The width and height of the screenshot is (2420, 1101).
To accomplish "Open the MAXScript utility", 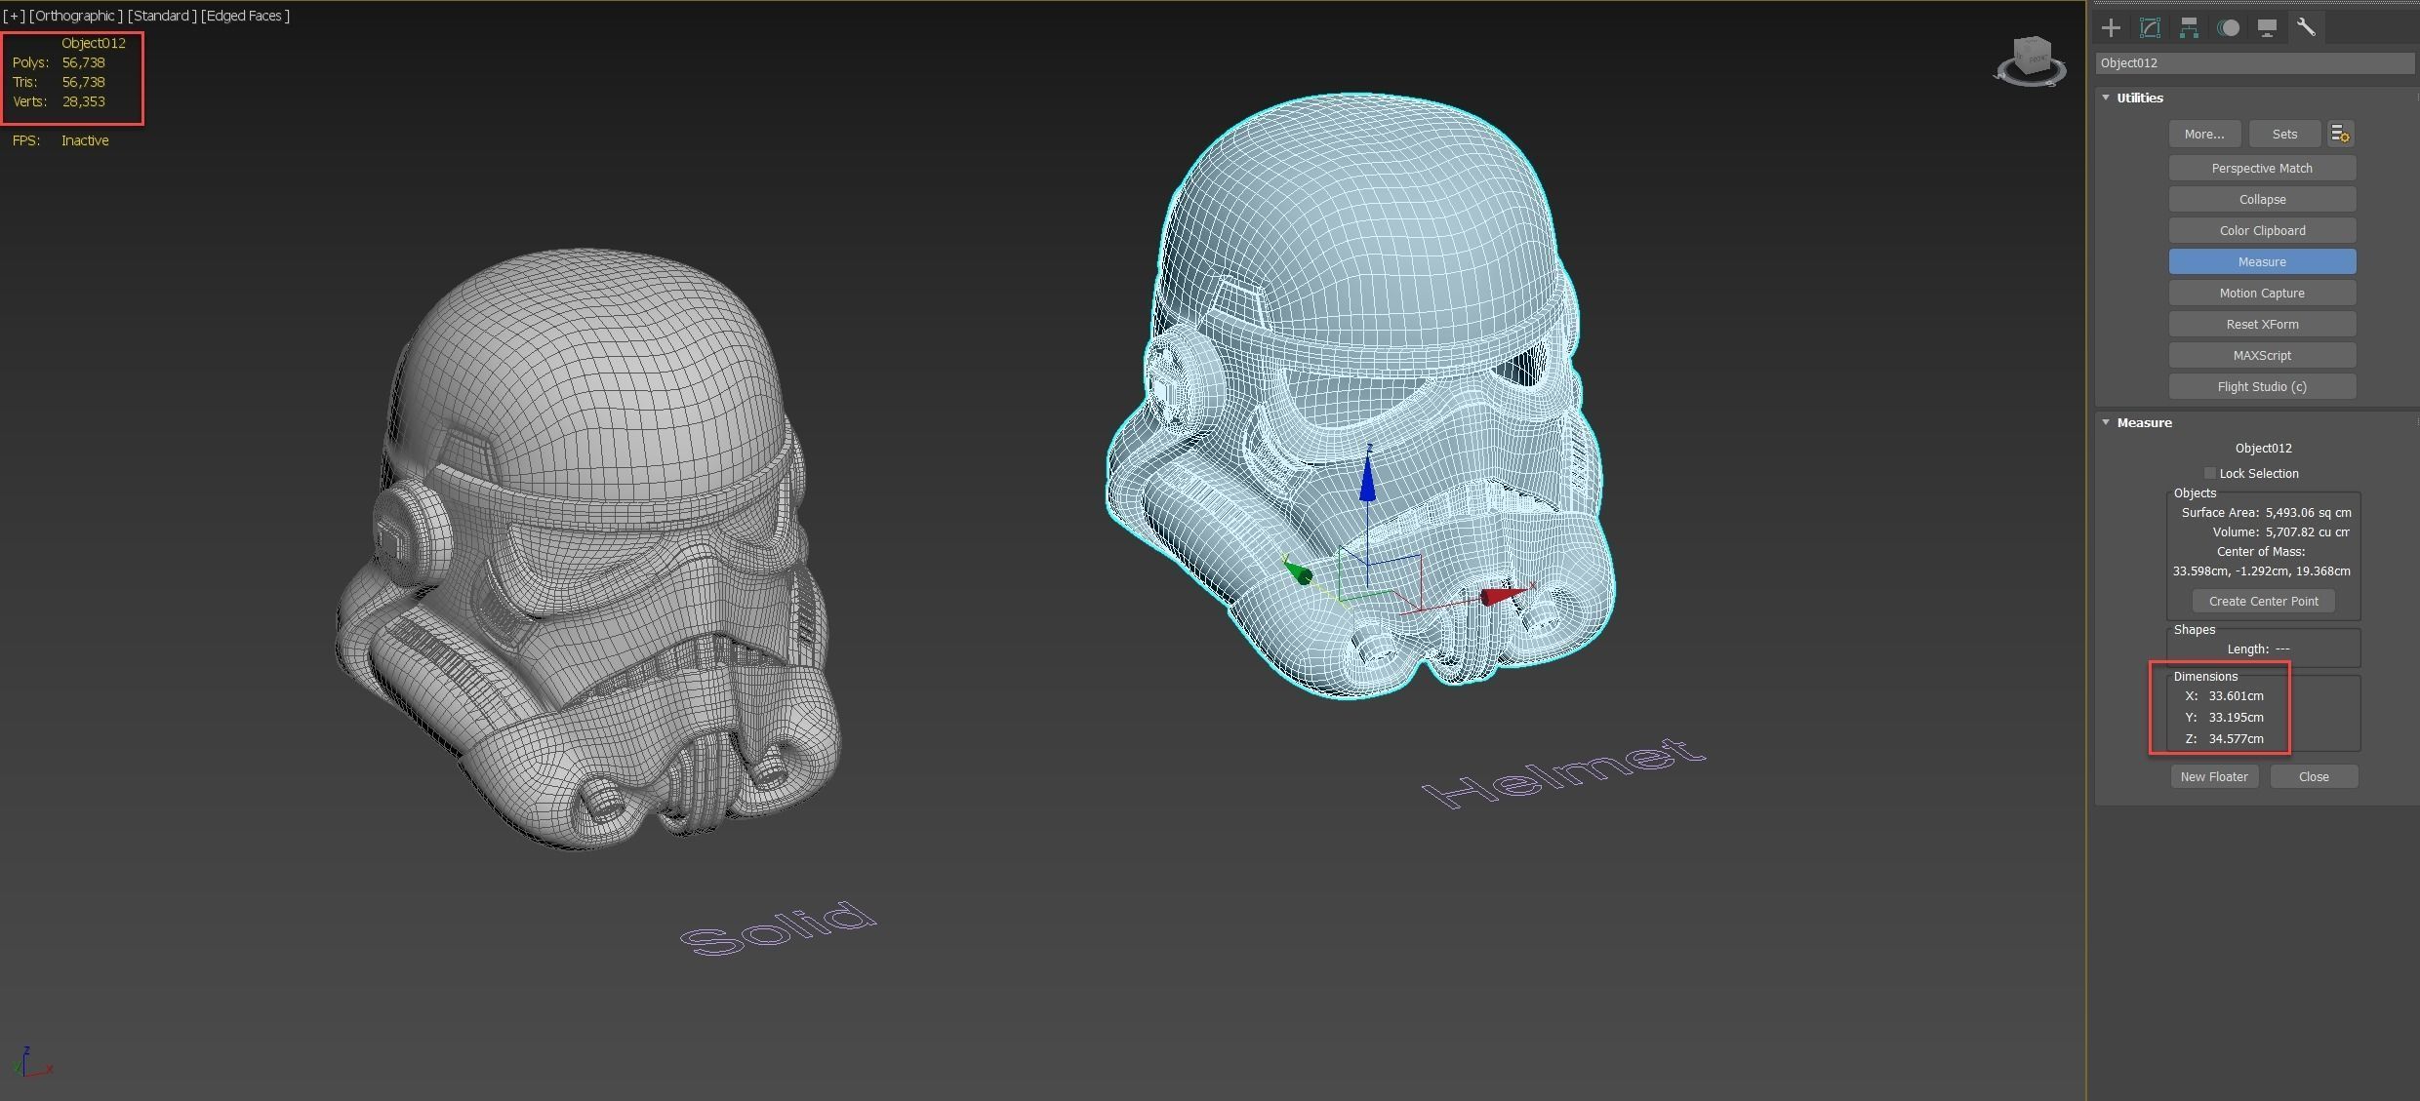I will 2262,355.
